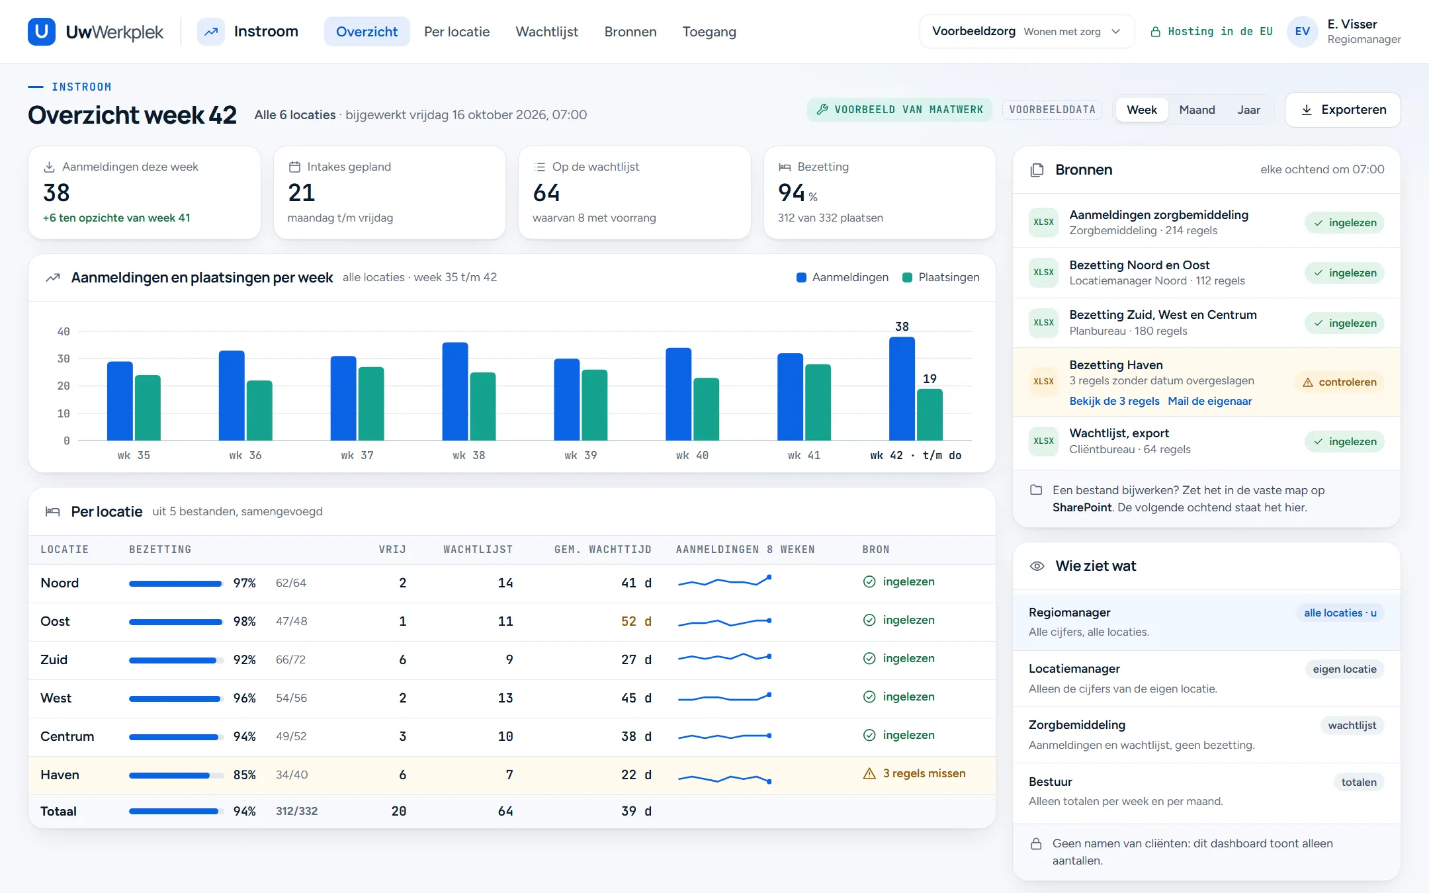Switch period toggle to Maand
1429x893 pixels.
(1197, 110)
